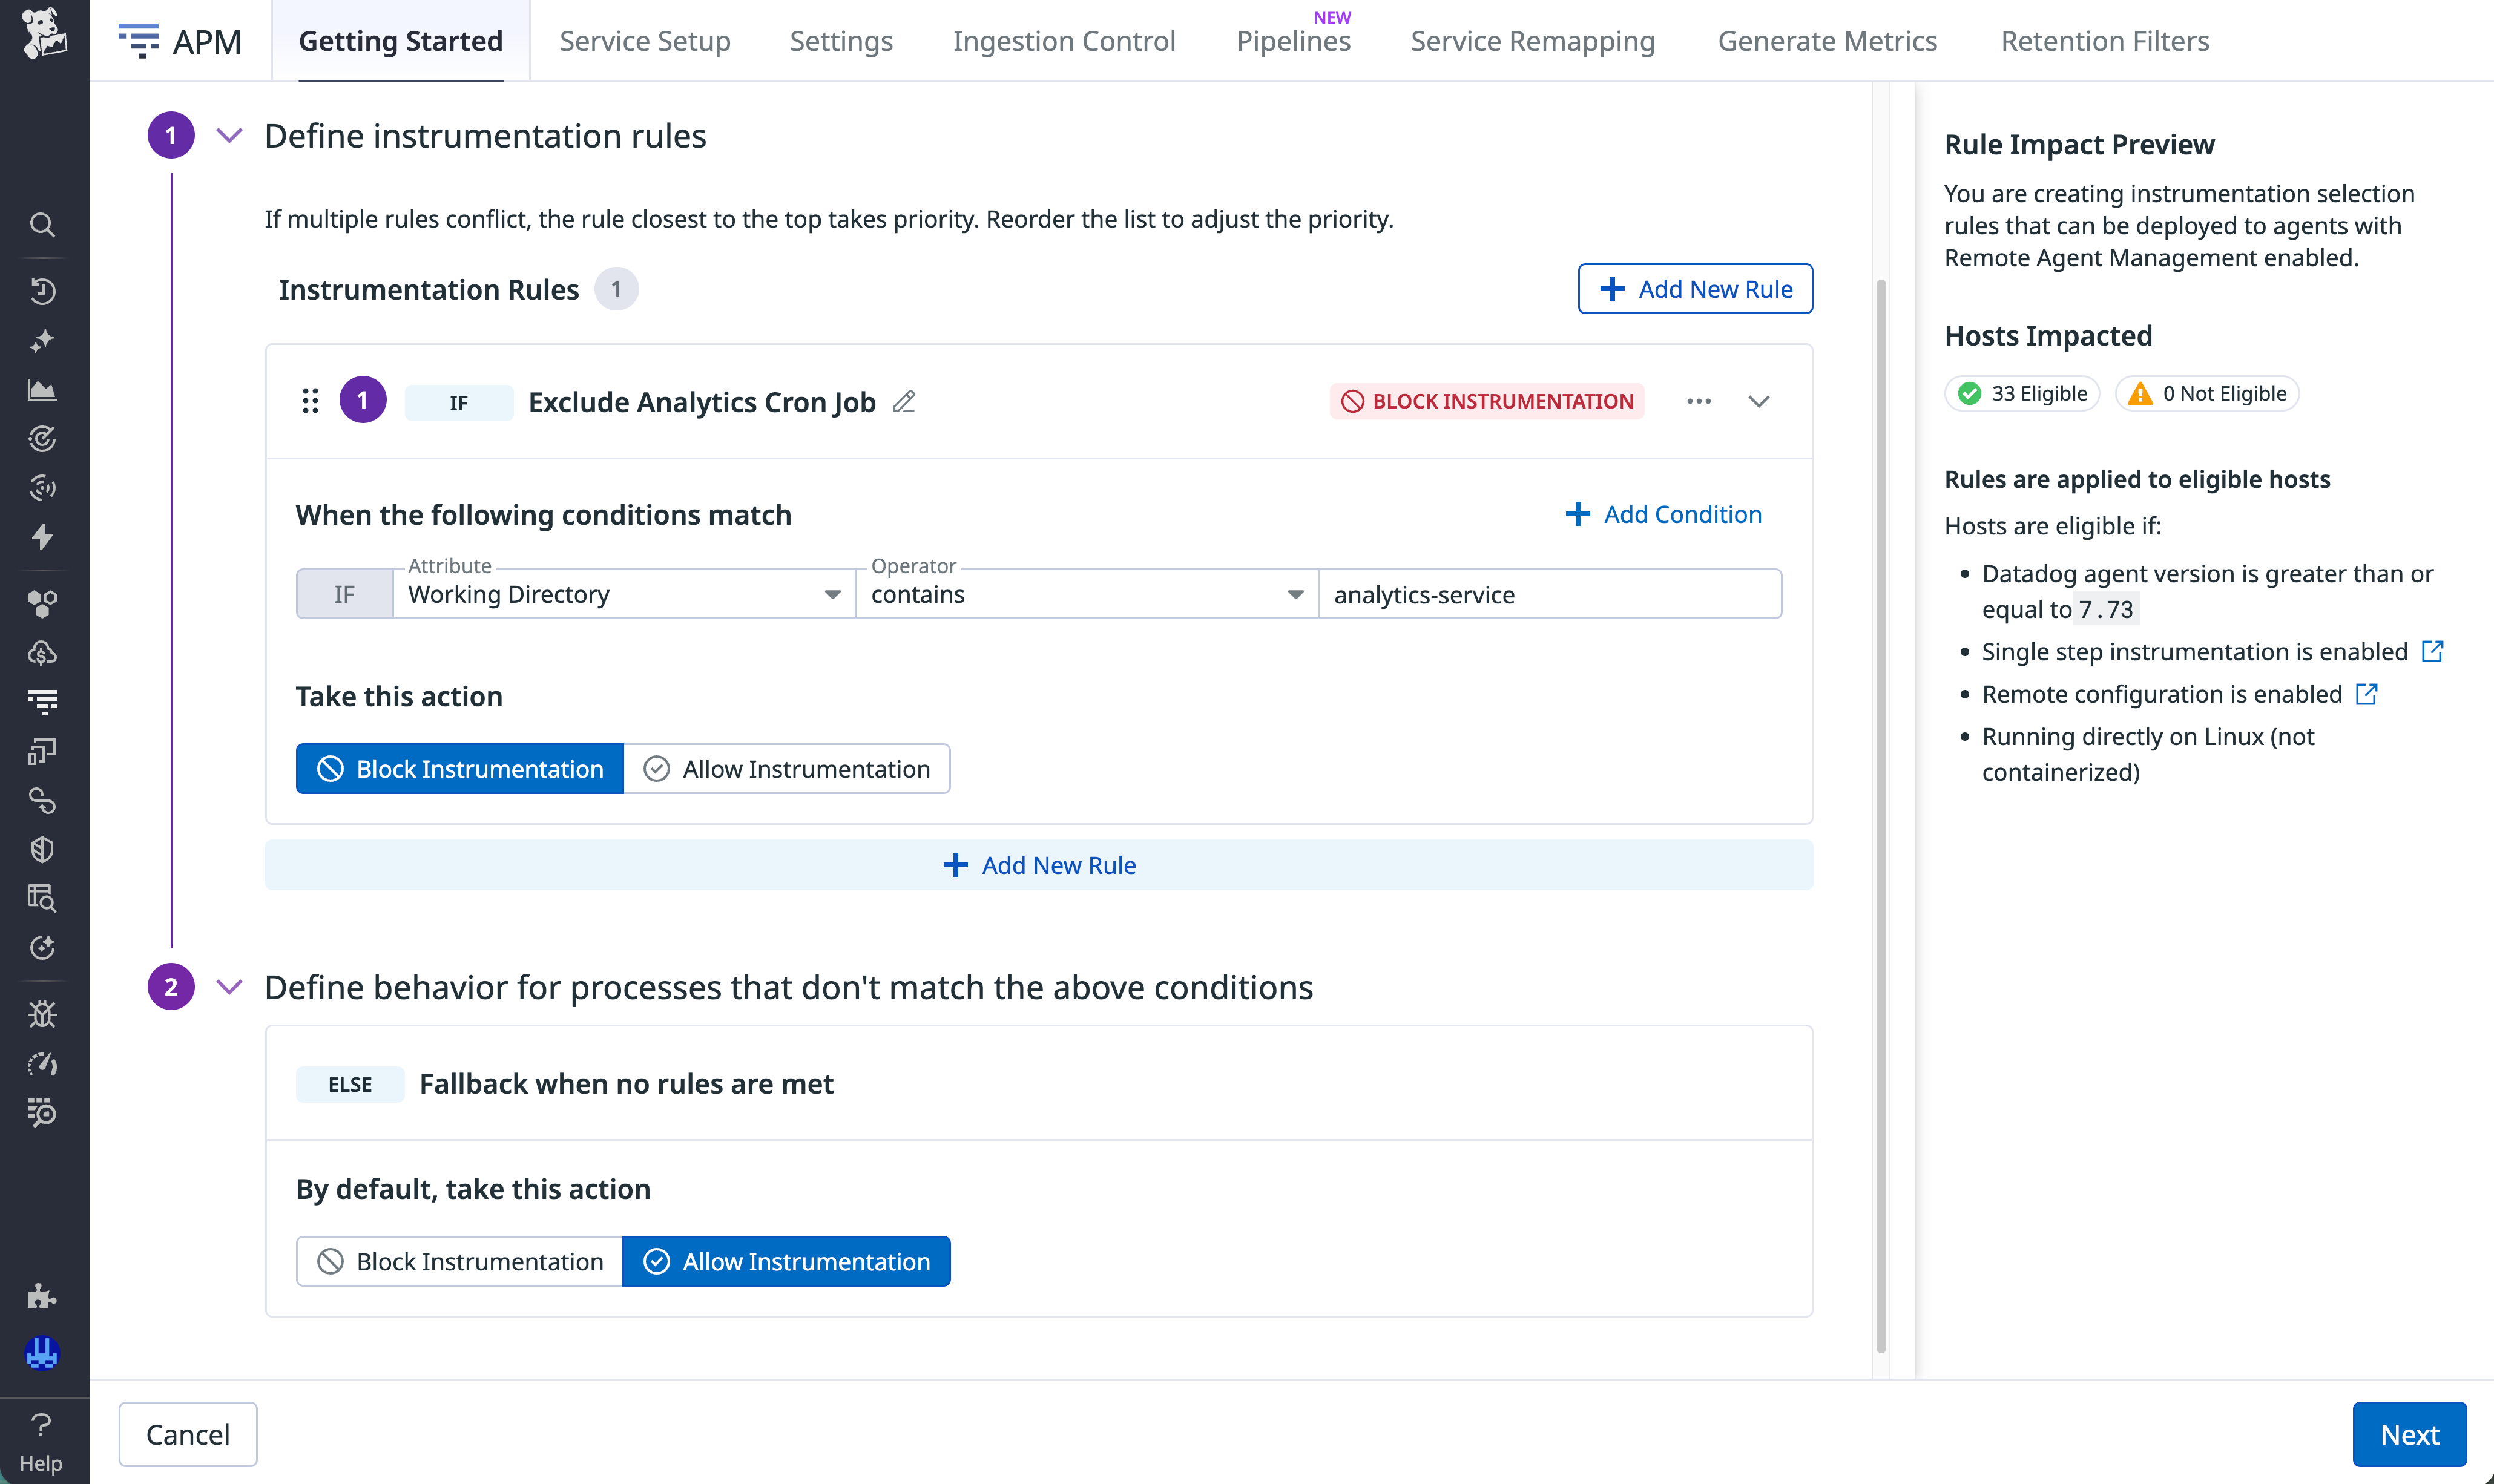2494x1484 pixels.
Task: Switch to the Ingestion Control tab
Action: 1063,41
